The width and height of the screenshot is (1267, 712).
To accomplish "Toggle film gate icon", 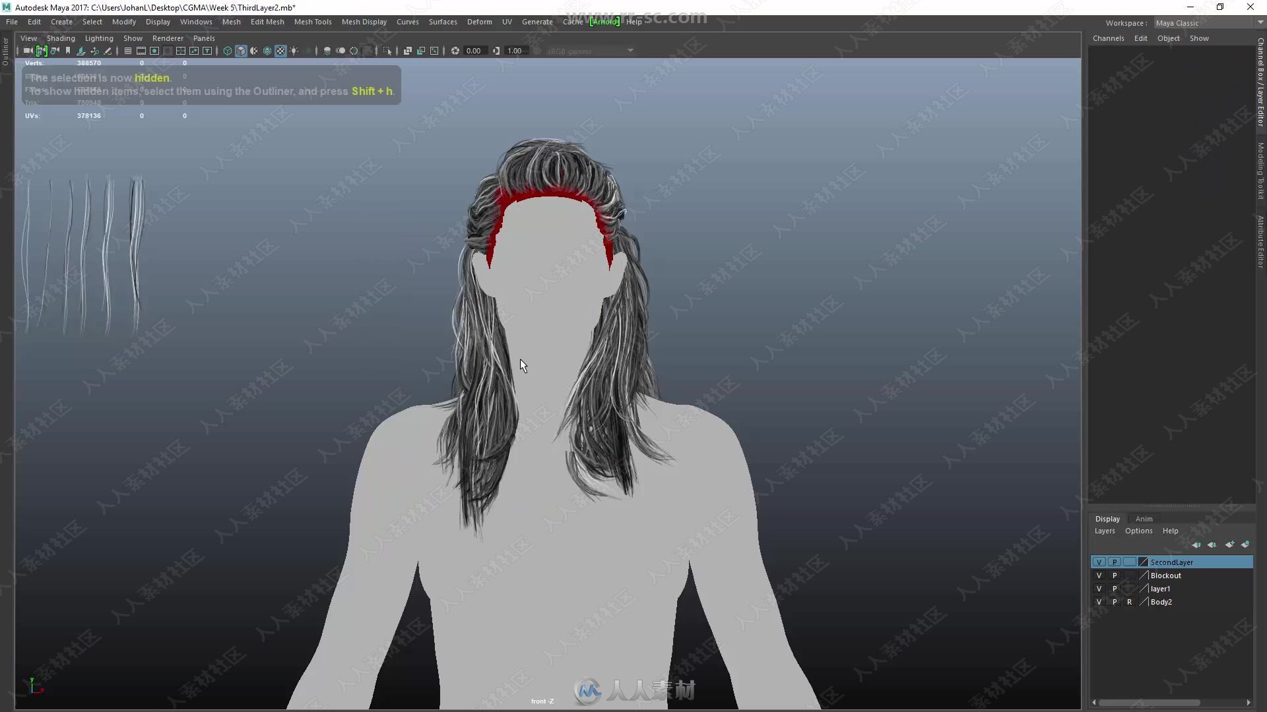I will coord(141,51).
